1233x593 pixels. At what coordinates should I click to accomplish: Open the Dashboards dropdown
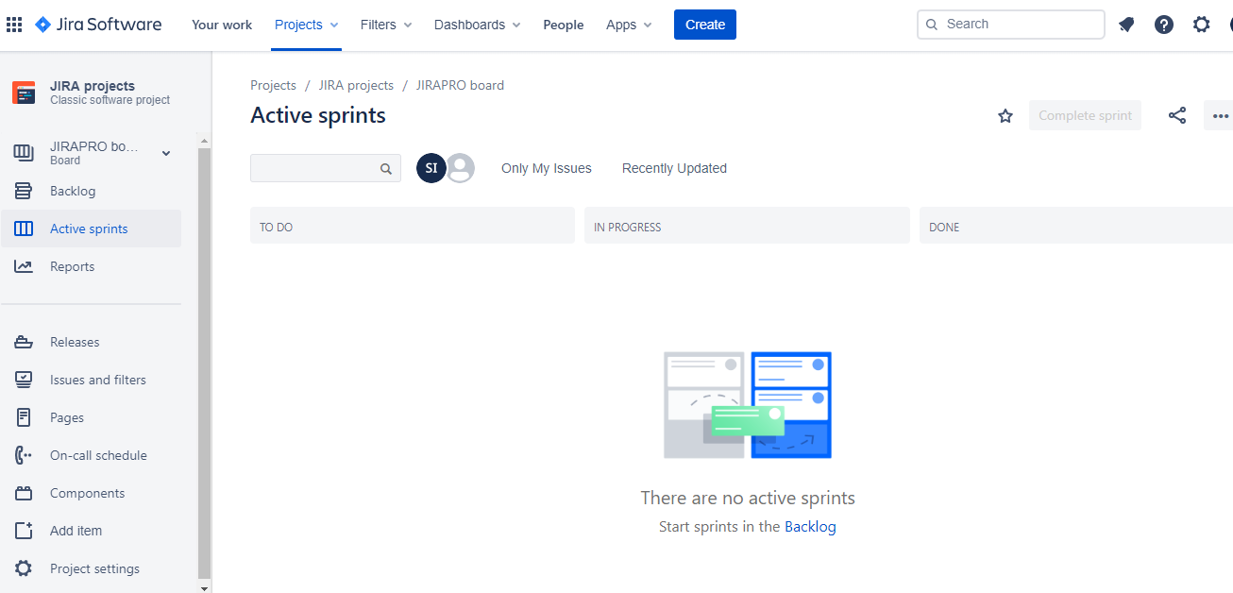[476, 25]
